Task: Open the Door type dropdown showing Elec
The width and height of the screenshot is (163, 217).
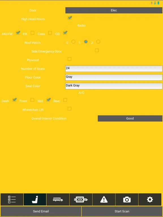Action: [x=114, y=10]
